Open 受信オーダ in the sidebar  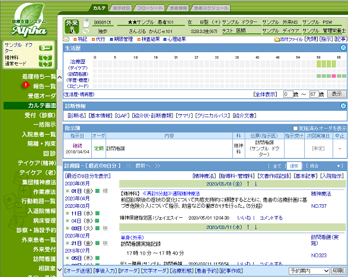(x=41, y=96)
